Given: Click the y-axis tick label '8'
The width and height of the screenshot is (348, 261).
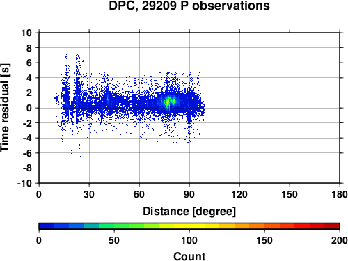Looking at the screenshot, I should (x=29, y=48).
